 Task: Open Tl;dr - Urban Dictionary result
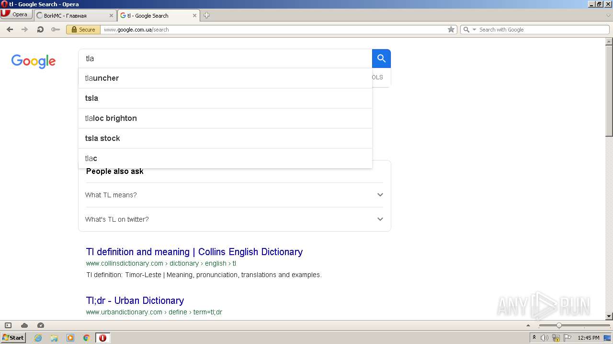pos(135,301)
